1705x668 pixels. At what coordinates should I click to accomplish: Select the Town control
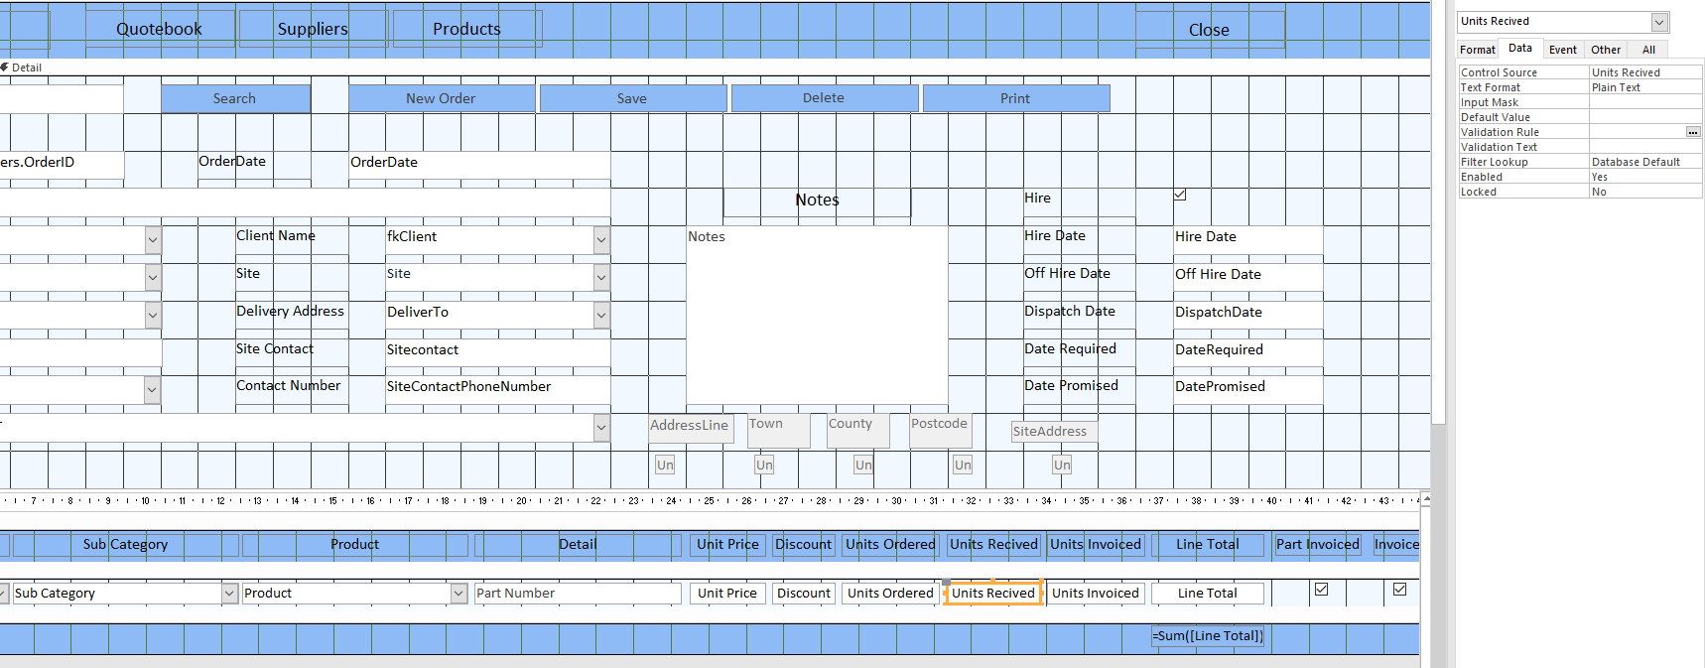click(779, 431)
